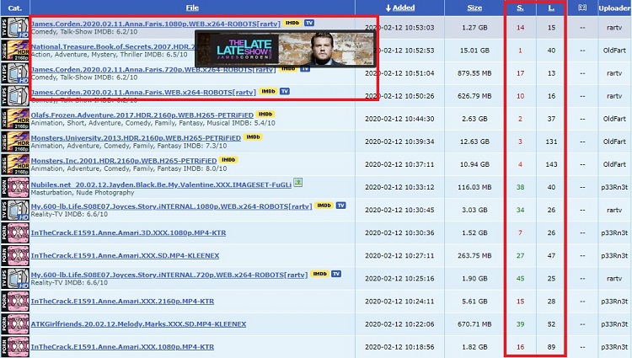The width and height of the screenshot is (632, 358).
Task: Click size value 3.03 GB
Action: pos(474,210)
